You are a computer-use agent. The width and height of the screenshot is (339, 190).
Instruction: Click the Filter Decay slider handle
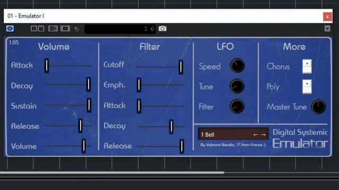pyautogui.click(x=171, y=127)
